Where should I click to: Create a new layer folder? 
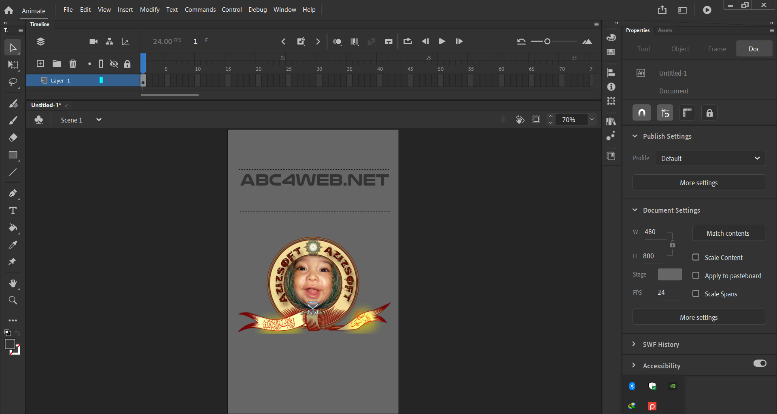tap(57, 63)
